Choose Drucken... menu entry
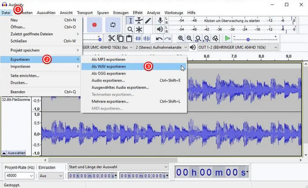This screenshot has width=308, height=188. click(40, 83)
